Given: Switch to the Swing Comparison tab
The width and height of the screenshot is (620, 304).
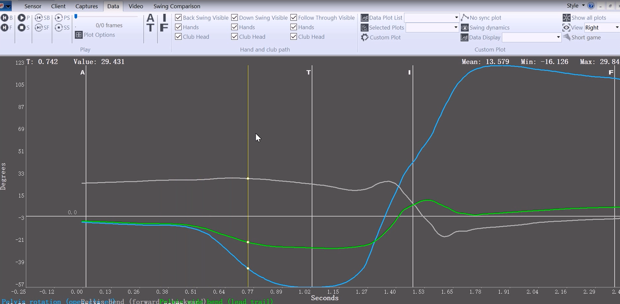Looking at the screenshot, I should pyautogui.click(x=176, y=6).
